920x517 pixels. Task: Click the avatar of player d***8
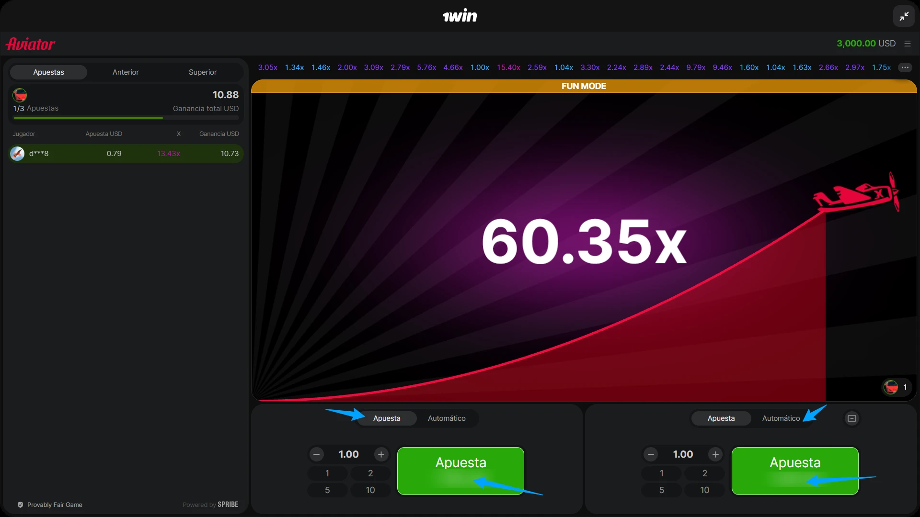[x=17, y=154]
